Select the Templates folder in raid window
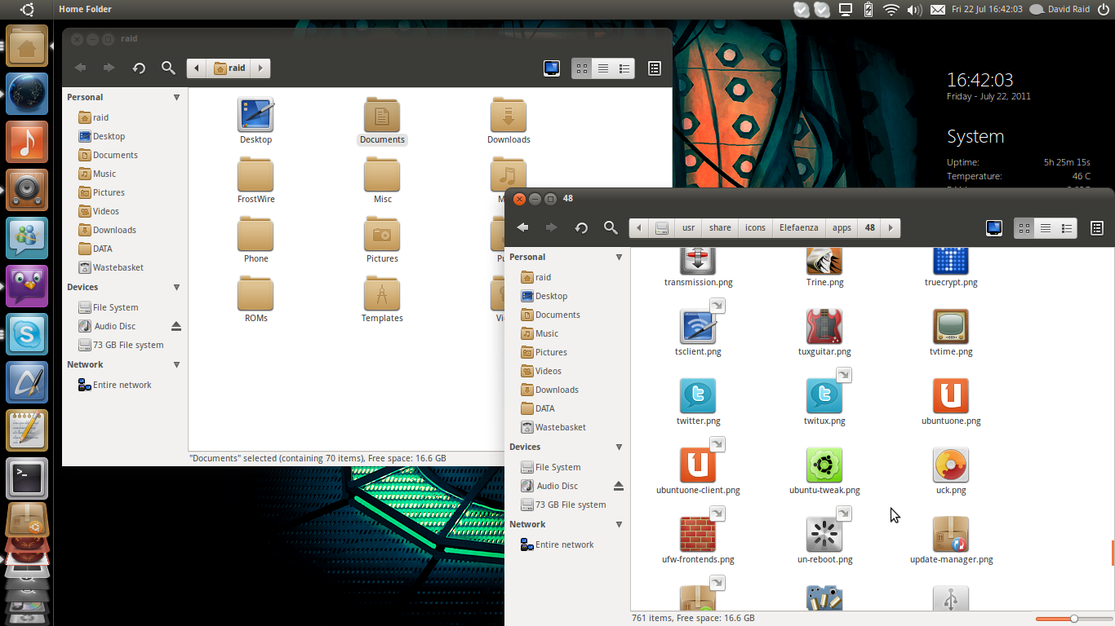The height and width of the screenshot is (626, 1115). click(x=382, y=300)
